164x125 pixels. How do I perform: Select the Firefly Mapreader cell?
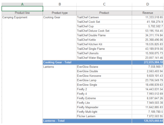click(x=104, y=107)
